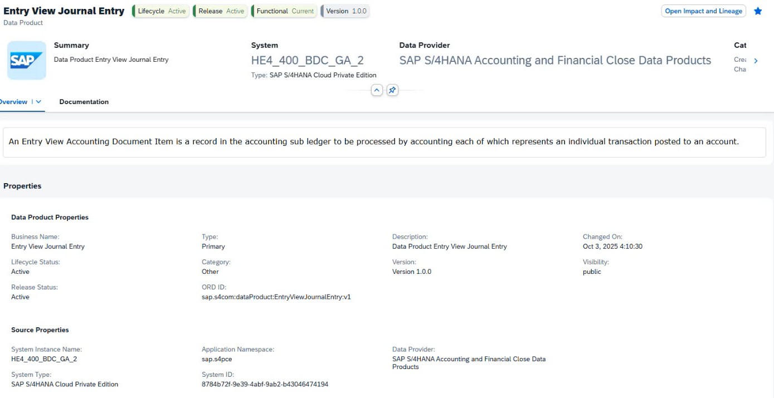Open the Overview tab dropdown arrow
This screenshot has width=774, height=398.
click(38, 102)
